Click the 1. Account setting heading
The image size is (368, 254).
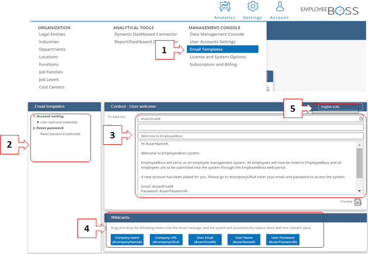pos(48,116)
